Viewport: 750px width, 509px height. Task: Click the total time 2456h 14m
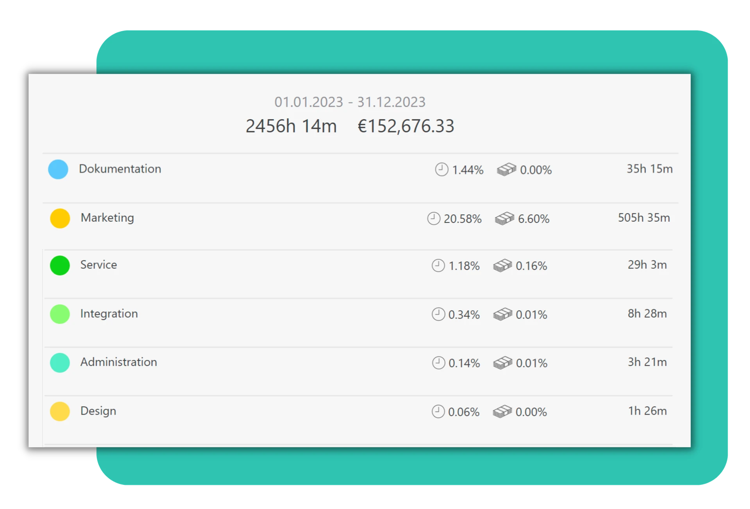coord(291,126)
